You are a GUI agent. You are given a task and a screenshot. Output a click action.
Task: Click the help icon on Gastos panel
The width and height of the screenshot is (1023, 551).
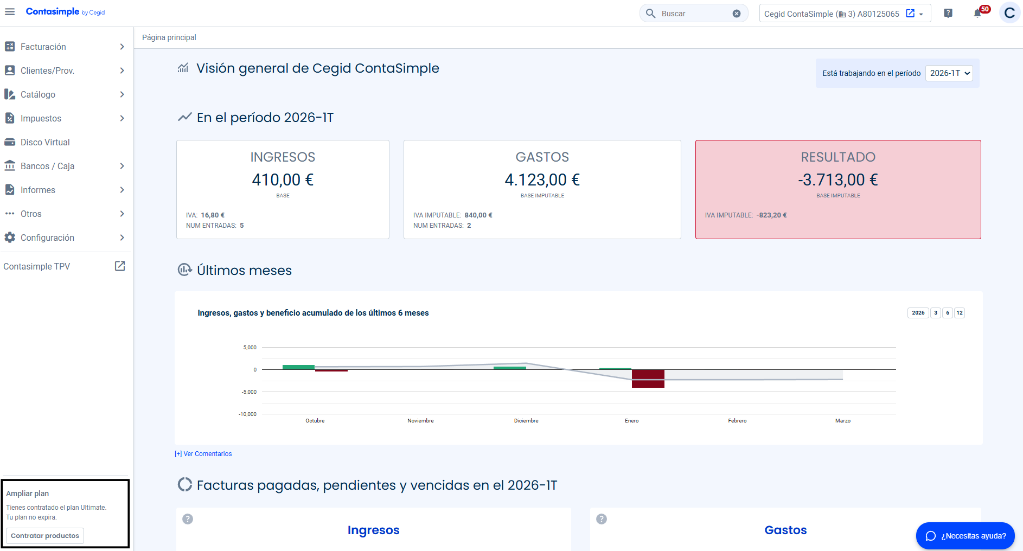(x=602, y=519)
